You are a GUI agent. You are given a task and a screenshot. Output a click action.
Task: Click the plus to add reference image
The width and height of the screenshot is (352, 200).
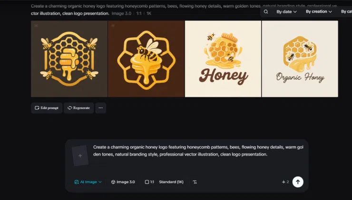(x=80, y=156)
